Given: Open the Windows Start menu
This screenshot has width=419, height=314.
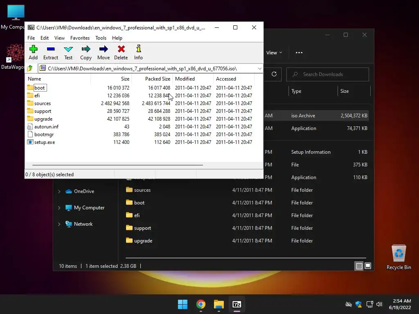Looking at the screenshot, I should [183, 304].
